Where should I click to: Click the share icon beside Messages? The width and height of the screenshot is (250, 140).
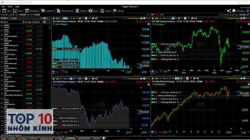pos(229,11)
